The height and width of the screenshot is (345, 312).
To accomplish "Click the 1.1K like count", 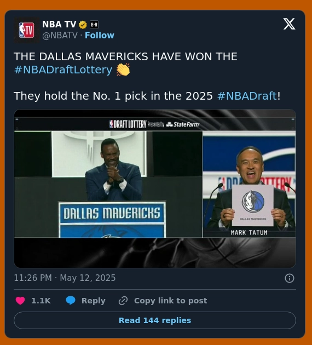I will point(41,301).
